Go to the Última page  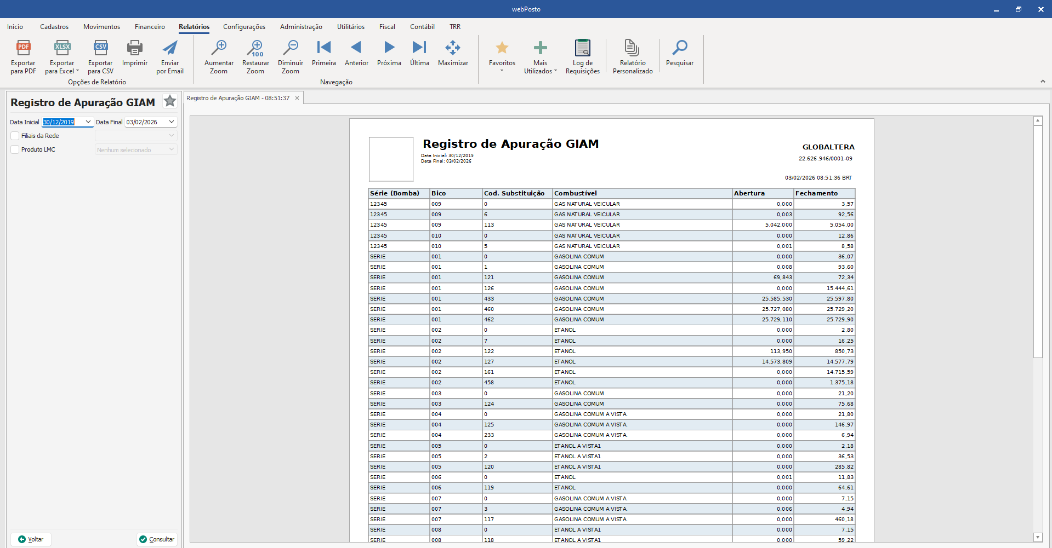[x=419, y=48]
